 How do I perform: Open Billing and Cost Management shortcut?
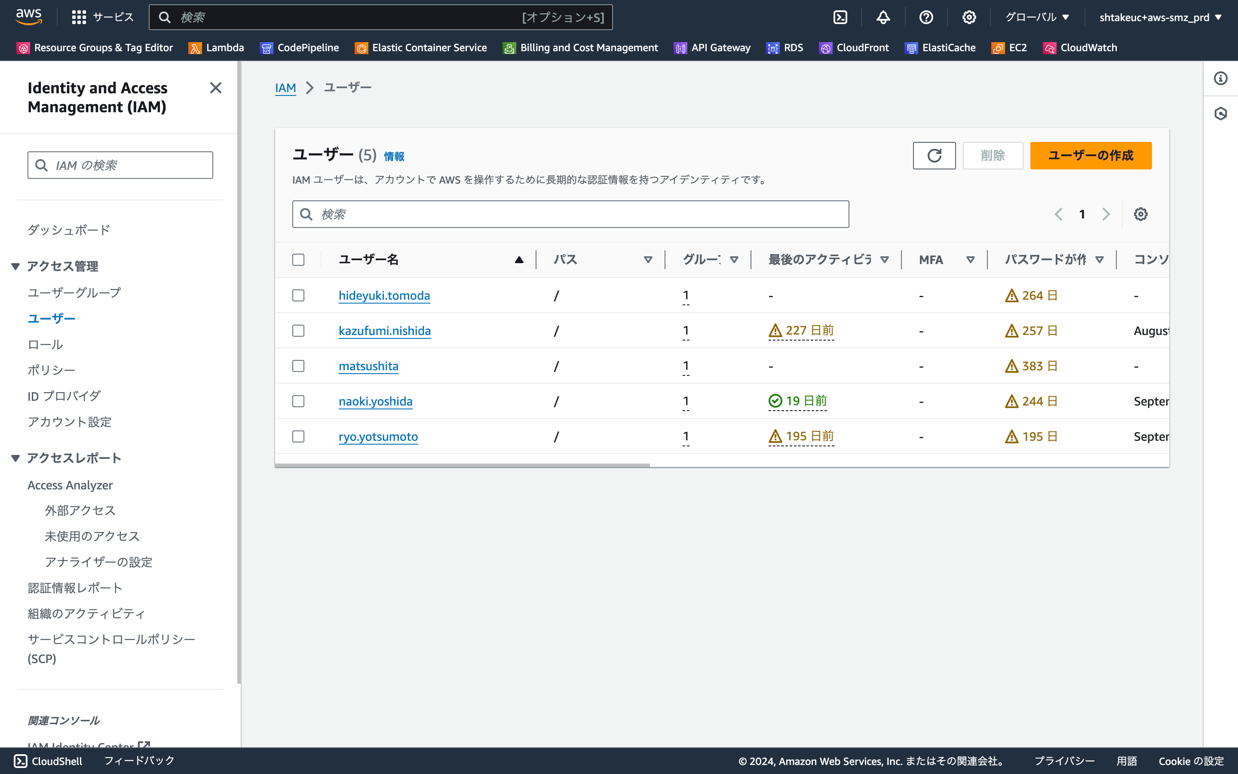tap(581, 48)
